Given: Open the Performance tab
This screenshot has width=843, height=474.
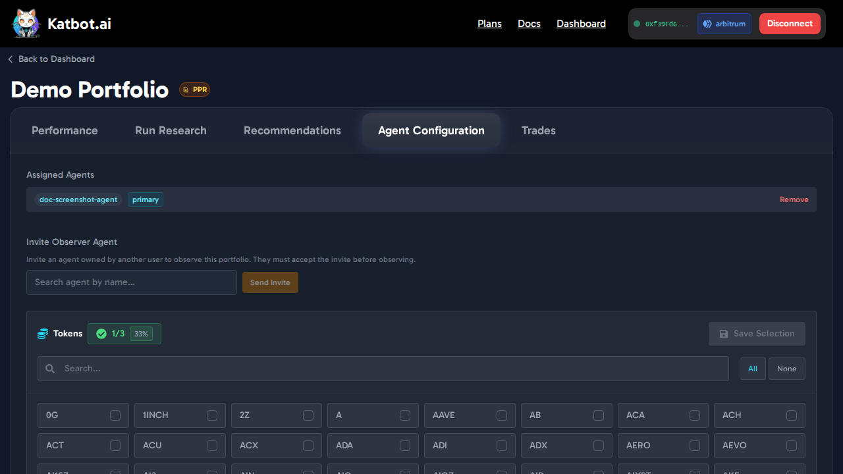Looking at the screenshot, I should [x=65, y=130].
